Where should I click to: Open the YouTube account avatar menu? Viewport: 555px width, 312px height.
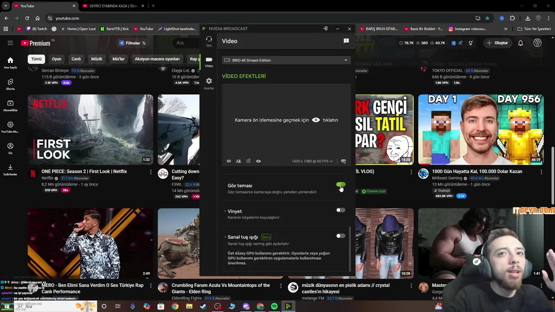click(x=537, y=43)
